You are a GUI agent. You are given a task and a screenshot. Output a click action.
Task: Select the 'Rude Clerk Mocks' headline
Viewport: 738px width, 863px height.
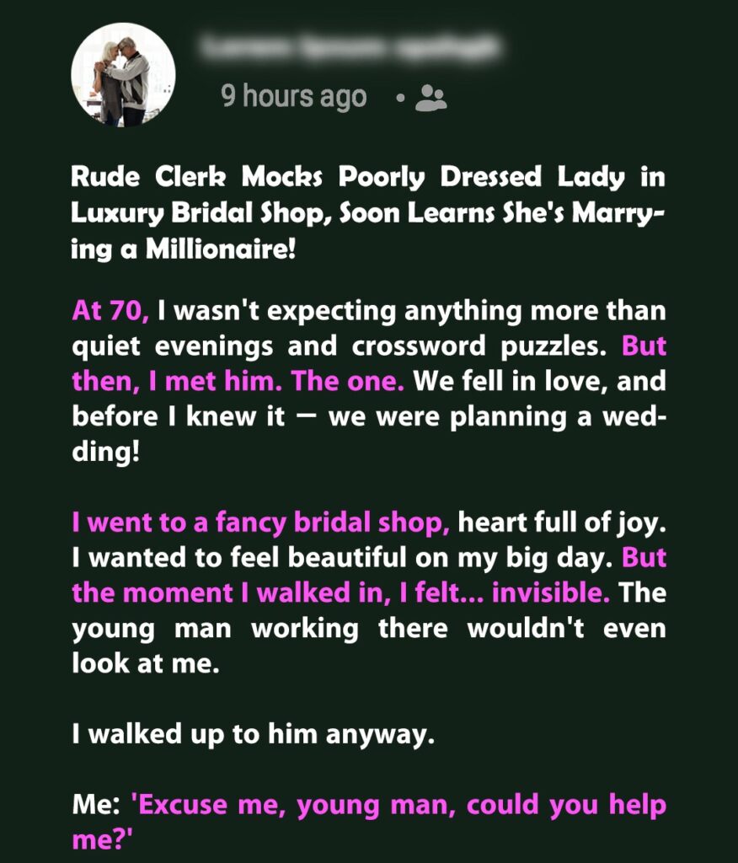(368, 212)
